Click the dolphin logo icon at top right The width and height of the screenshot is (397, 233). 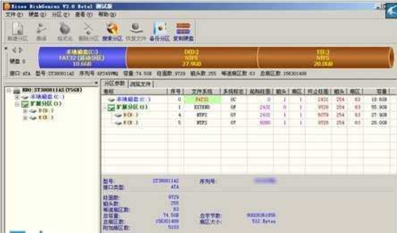pos(391,11)
